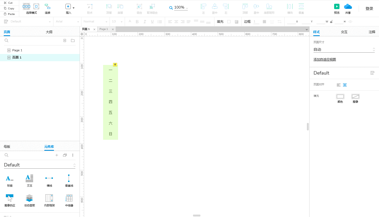Switch to the Page 1 canvas tab
This screenshot has width=379, height=217.
point(104,29)
